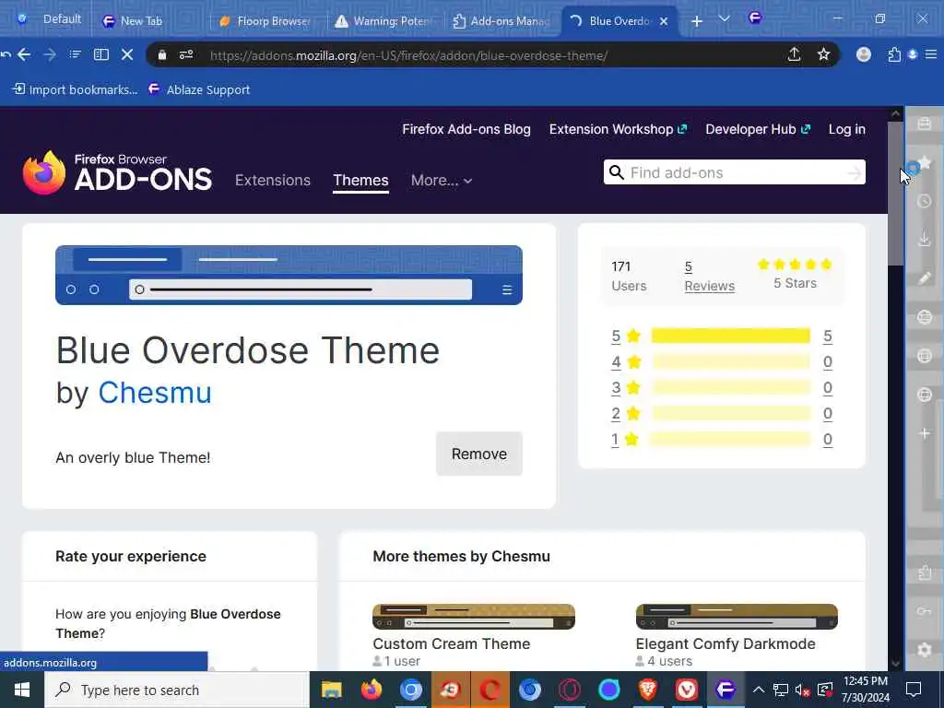
Task: Click the padlock site security icon
Action: (x=162, y=54)
